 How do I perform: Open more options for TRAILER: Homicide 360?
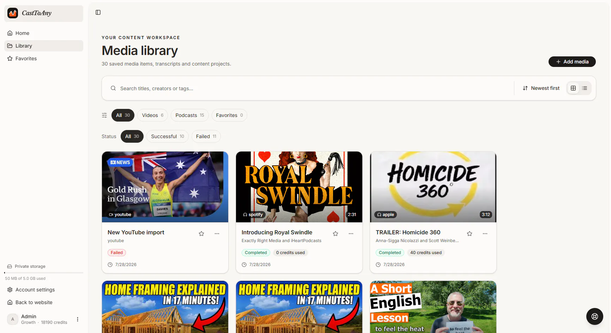[485, 234]
